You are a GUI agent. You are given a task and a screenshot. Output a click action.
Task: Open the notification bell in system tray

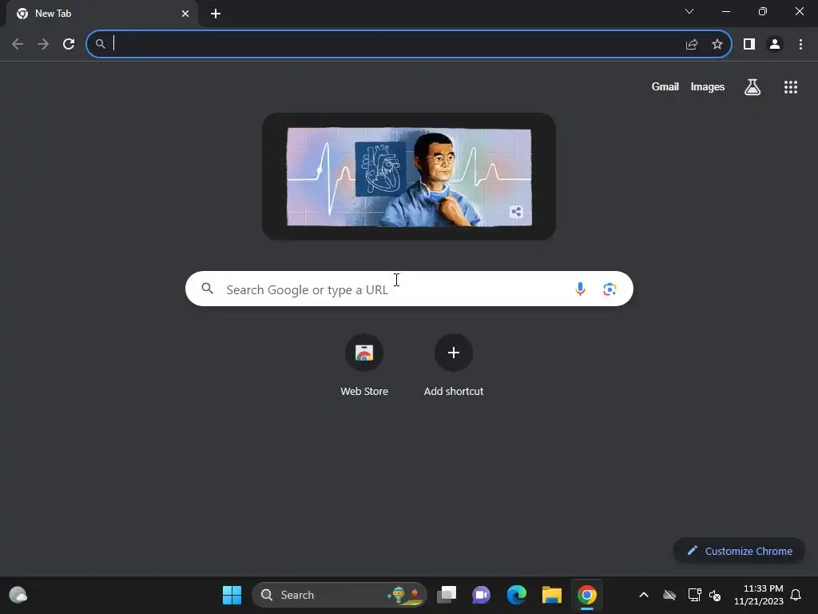pyautogui.click(x=796, y=595)
